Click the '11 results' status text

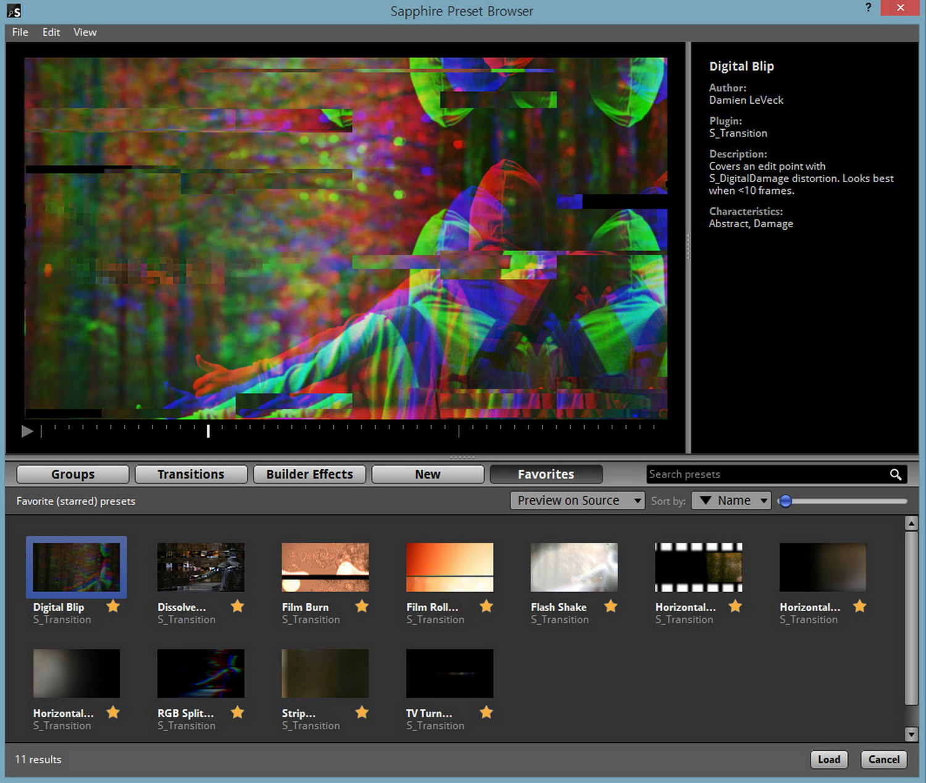coord(38,760)
